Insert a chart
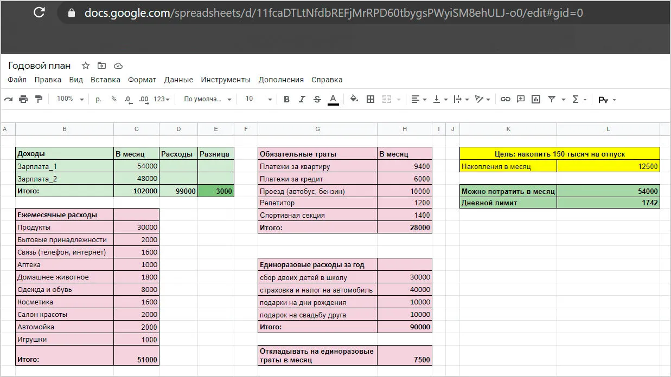671x377 pixels. pos(536,99)
